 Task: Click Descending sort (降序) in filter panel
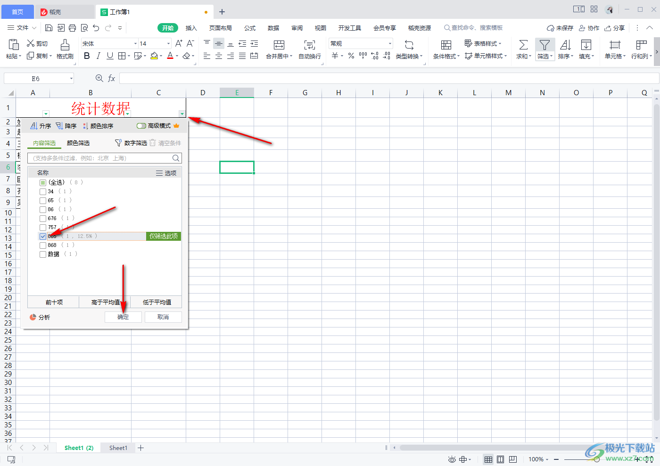coord(66,126)
